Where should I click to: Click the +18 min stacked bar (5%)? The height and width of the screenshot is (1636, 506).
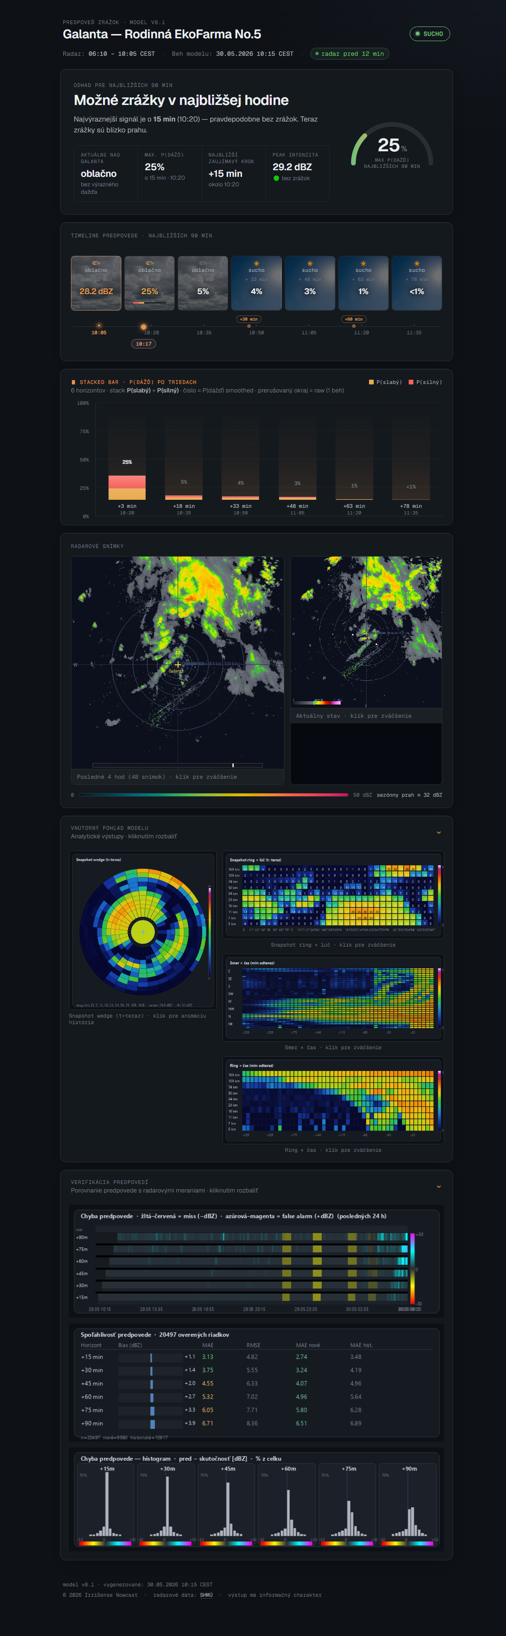[x=183, y=497]
